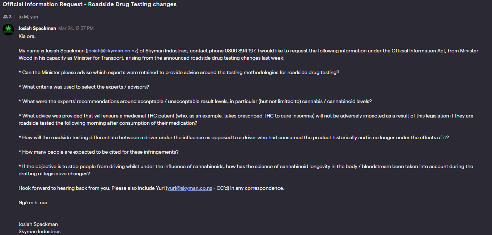Screen dimensions: 492x235
Task: Click the Mar 24, 12:37 PM timestamp
Action: coord(76,28)
